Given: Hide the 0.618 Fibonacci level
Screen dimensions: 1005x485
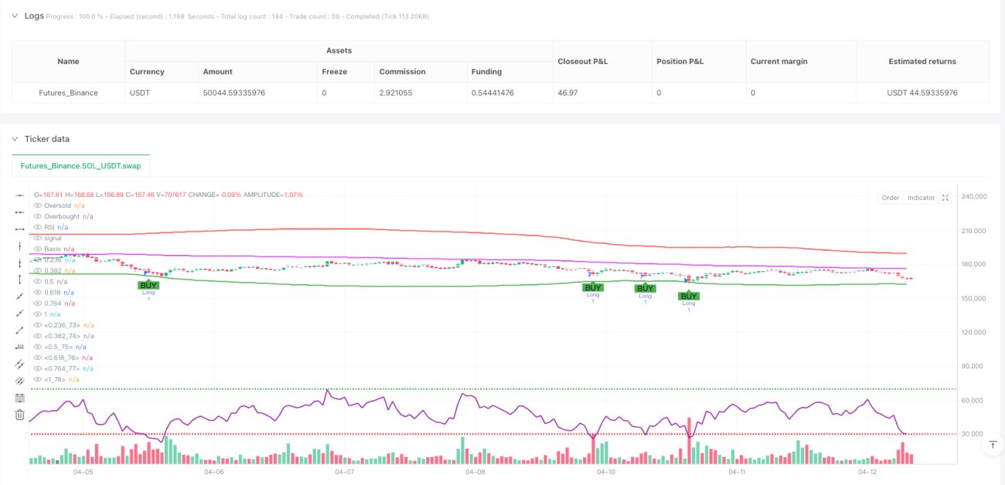Looking at the screenshot, I should 38,293.
